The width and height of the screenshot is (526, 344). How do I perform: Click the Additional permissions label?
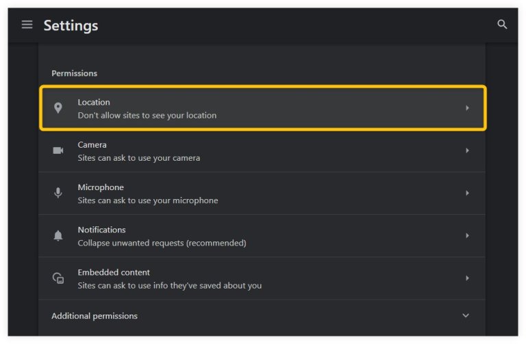pos(95,316)
